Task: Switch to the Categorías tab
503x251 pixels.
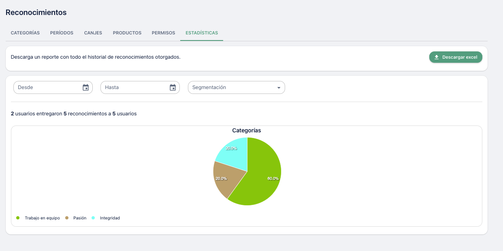Action: [25, 33]
